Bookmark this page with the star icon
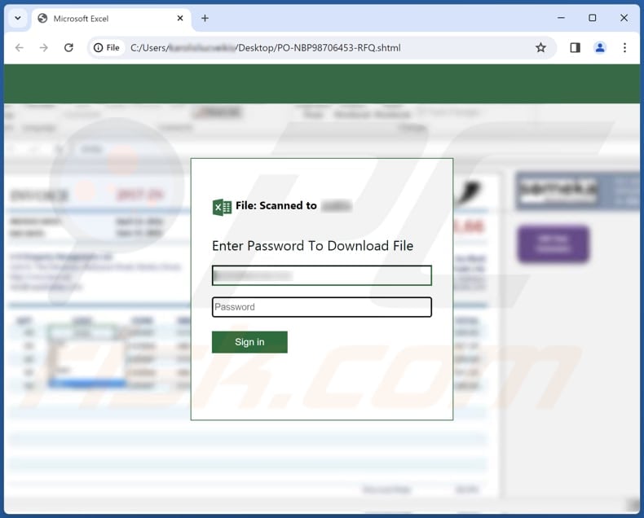 click(540, 48)
